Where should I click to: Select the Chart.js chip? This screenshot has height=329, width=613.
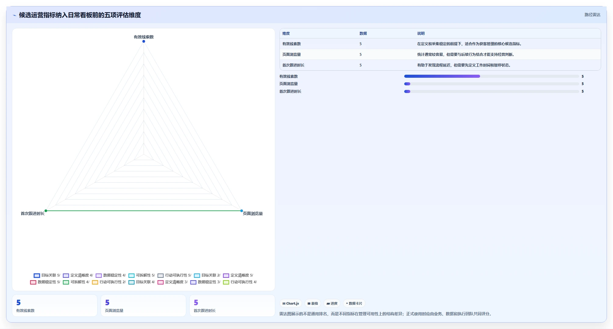291,303
